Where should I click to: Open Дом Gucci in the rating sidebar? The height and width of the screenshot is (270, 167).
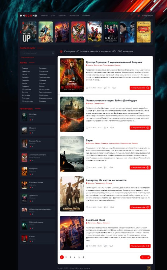point(34,195)
